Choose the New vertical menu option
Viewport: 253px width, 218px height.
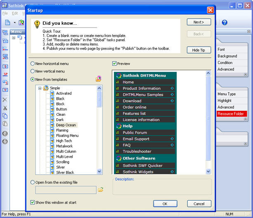33,72
